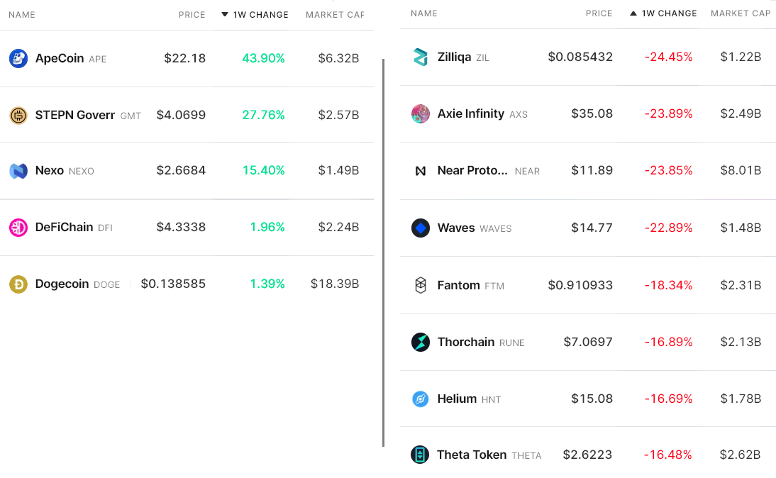Click the Dogecoin gold coin icon
776x478 pixels.
(18, 284)
